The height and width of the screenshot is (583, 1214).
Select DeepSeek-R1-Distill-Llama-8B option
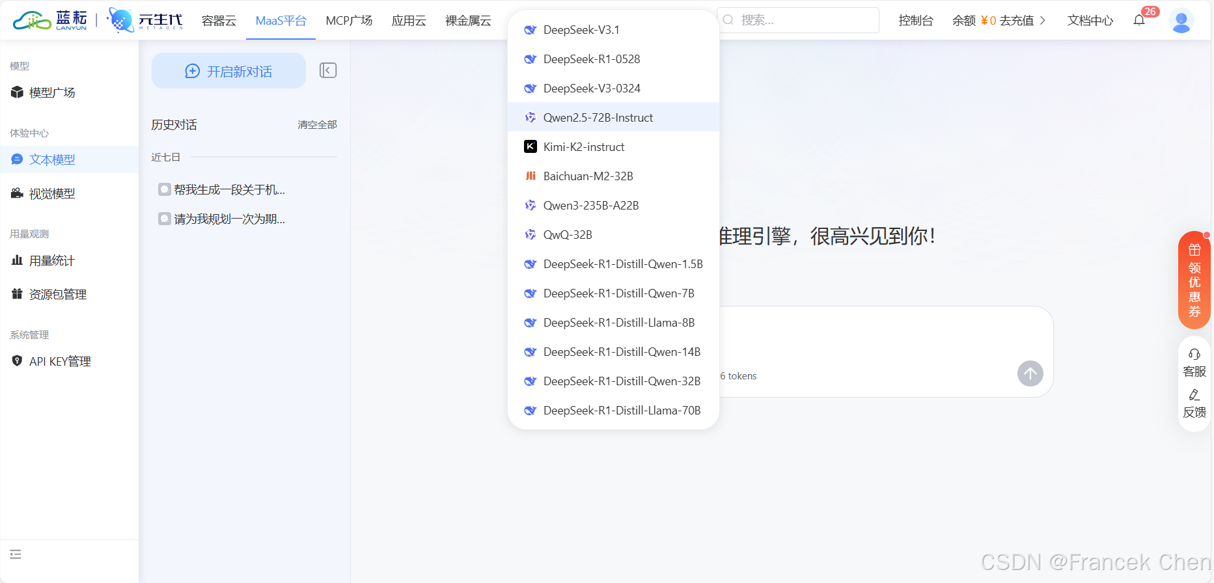click(x=613, y=322)
